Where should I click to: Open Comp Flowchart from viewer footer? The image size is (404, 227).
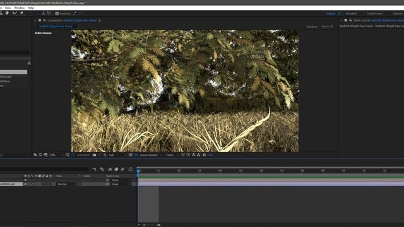coord(199,155)
